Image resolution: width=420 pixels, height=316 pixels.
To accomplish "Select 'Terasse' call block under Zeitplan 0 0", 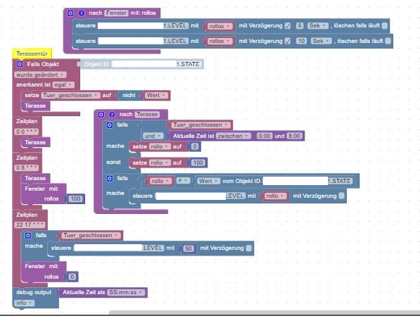I will tap(35, 142).
